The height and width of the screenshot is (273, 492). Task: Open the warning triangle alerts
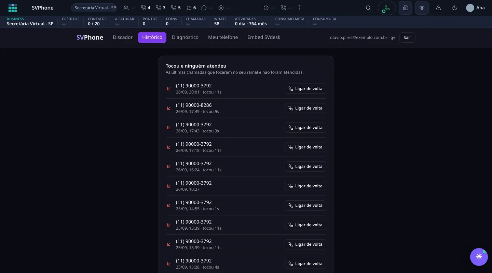[x=438, y=8]
